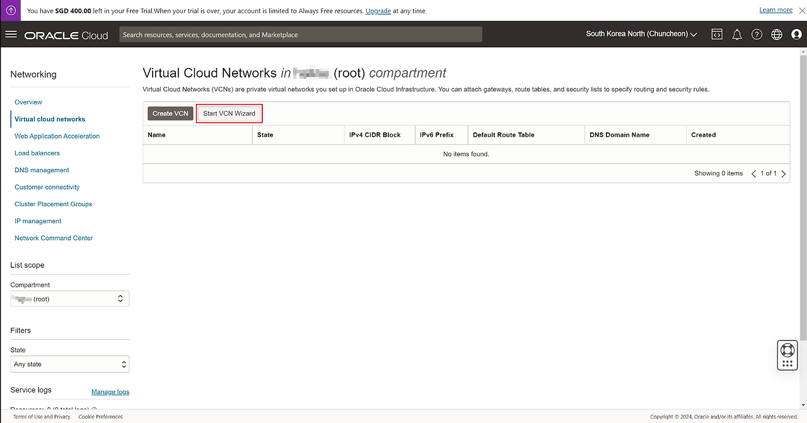
Task: Open the user profile avatar menu
Action: (796, 35)
